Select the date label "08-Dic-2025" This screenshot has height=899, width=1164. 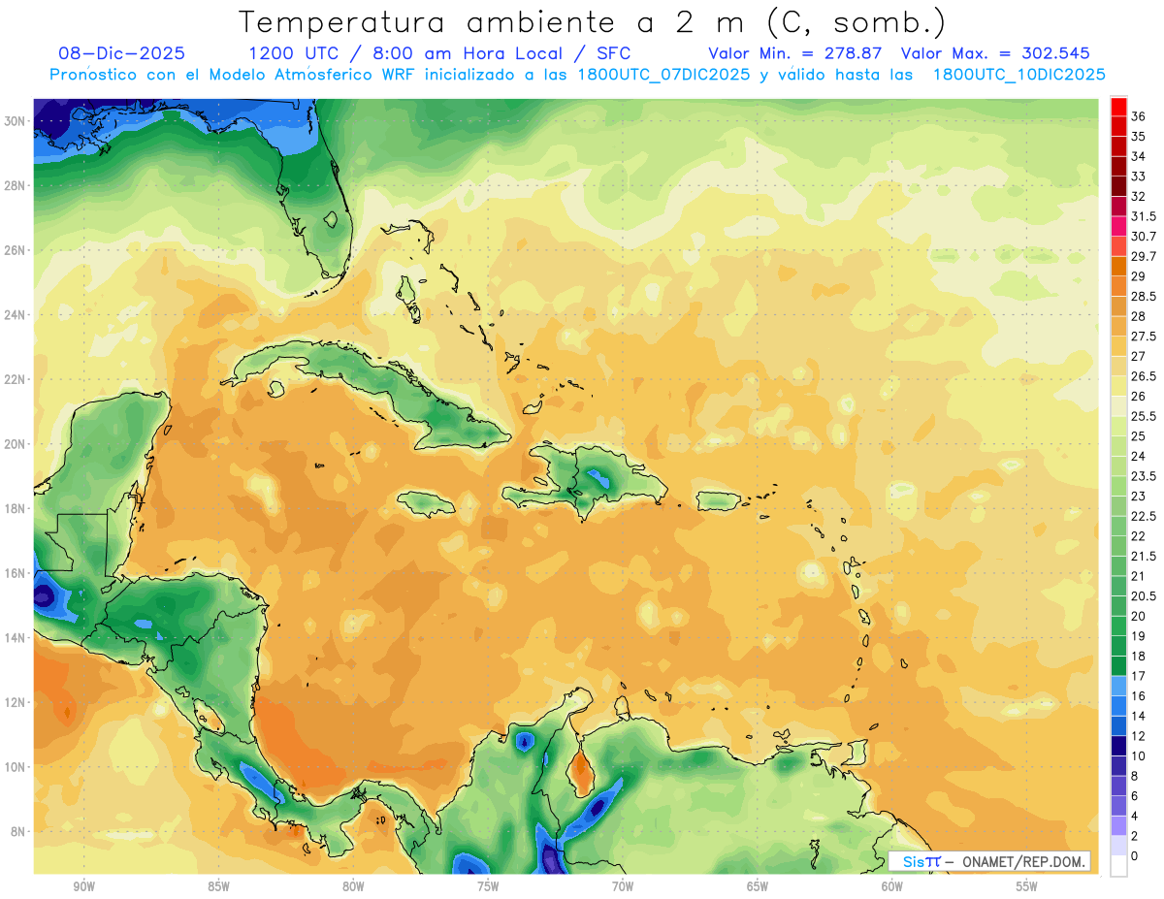[121, 53]
